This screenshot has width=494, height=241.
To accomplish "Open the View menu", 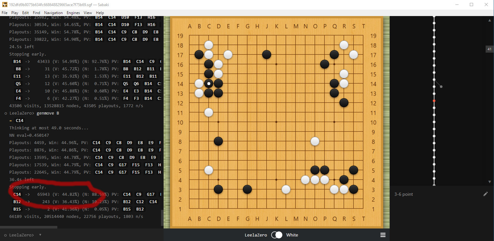I will coord(88,13).
